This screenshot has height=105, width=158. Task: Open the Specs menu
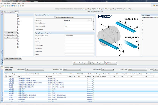(x=9, y=3)
